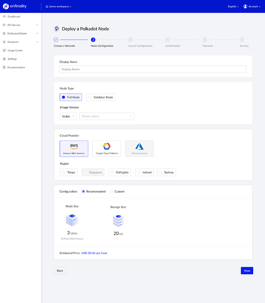Open the Account dropdown menu

(252, 6)
